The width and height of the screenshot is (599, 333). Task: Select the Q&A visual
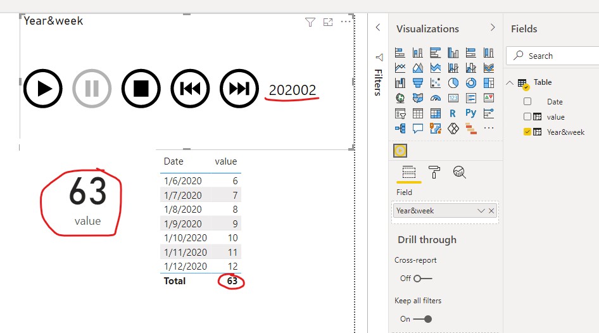pos(417,129)
